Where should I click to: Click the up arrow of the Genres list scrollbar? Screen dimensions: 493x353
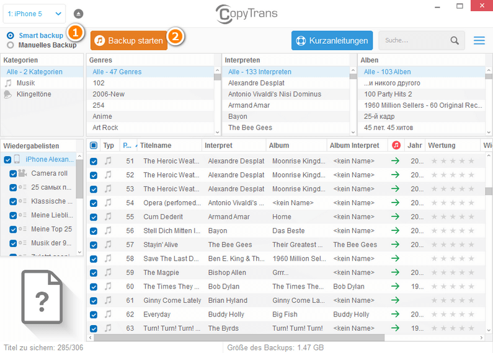tap(217, 70)
